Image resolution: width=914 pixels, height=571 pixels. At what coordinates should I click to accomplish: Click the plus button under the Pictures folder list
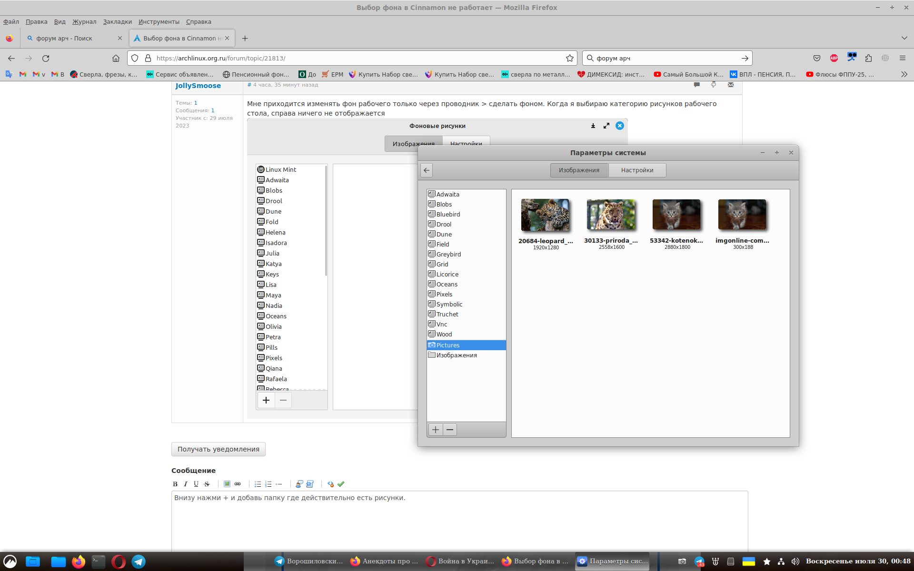(436, 430)
